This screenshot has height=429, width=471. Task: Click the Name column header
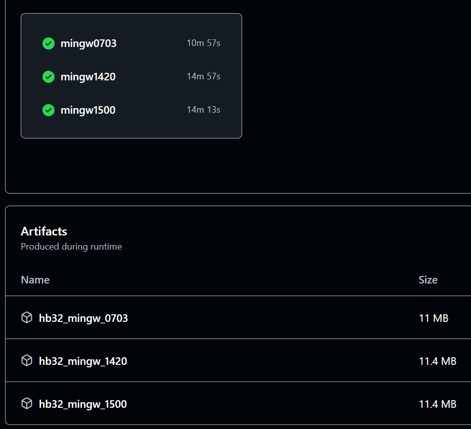[35, 280]
